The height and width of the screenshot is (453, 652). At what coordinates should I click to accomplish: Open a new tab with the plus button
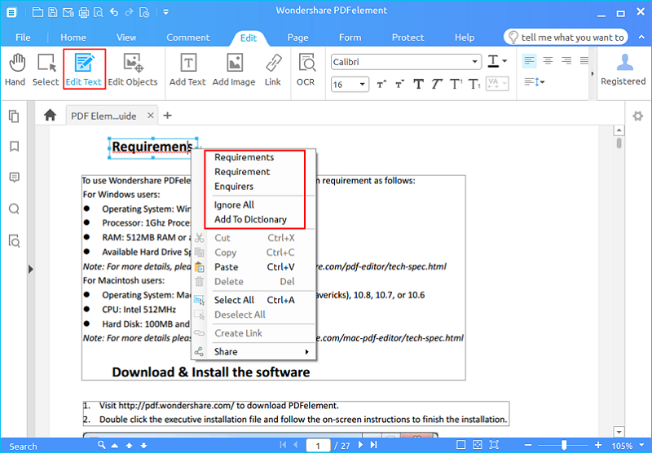[x=168, y=115]
